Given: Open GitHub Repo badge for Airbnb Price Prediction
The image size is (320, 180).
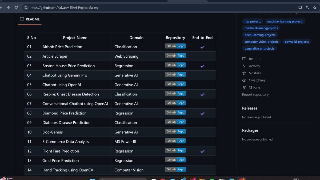Looking at the screenshot, I should pos(175,46).
